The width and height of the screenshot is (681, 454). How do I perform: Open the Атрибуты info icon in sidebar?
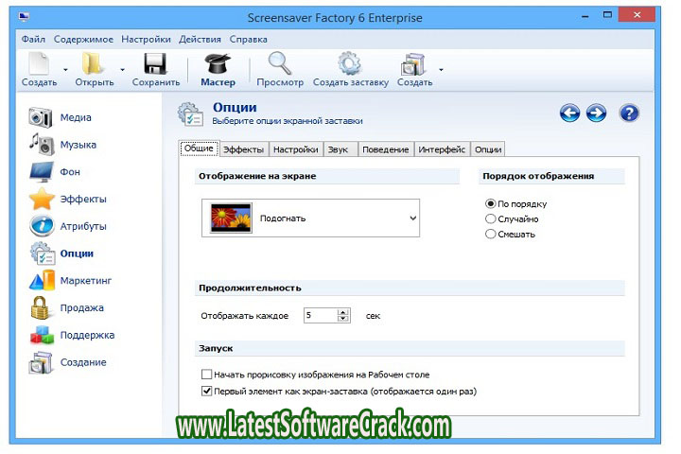click(x=42, y=226)
